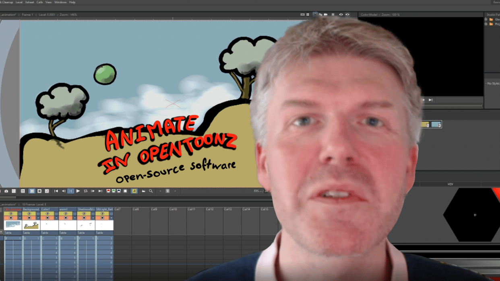The image size is (500, 281).
Task: Open the Xsheet menu
Action: 29,2
